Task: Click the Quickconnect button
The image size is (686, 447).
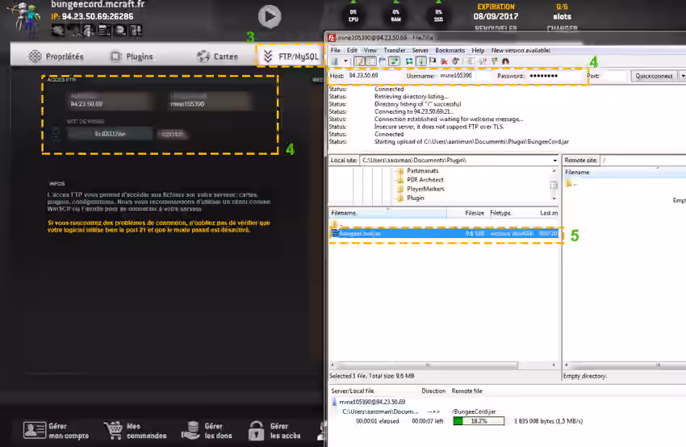Action: [654, 76]
